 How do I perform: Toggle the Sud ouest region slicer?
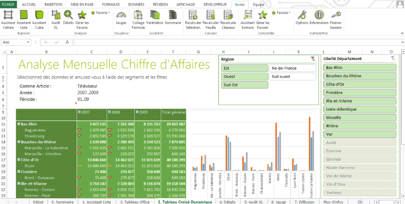pos(293,77)
